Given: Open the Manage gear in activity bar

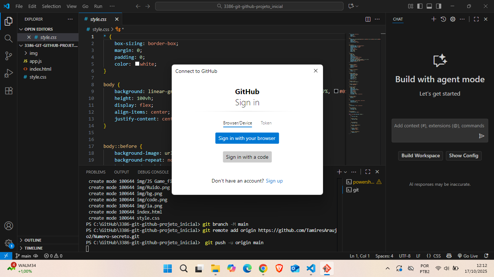Looking at the screenshot, I should click(9, 243).
